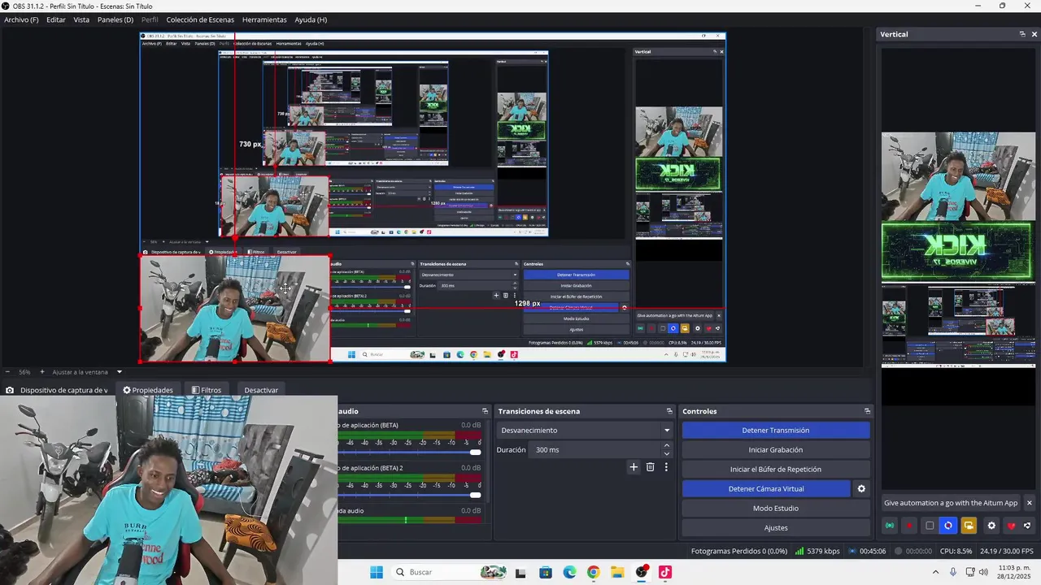Increase transition duration with up arrow

667,445
